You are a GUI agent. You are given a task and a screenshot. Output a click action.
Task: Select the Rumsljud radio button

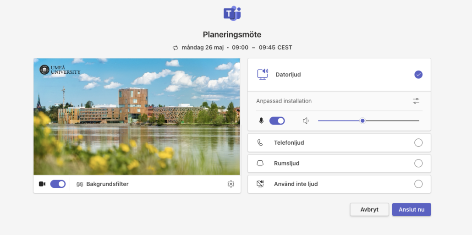pos(418,164)
